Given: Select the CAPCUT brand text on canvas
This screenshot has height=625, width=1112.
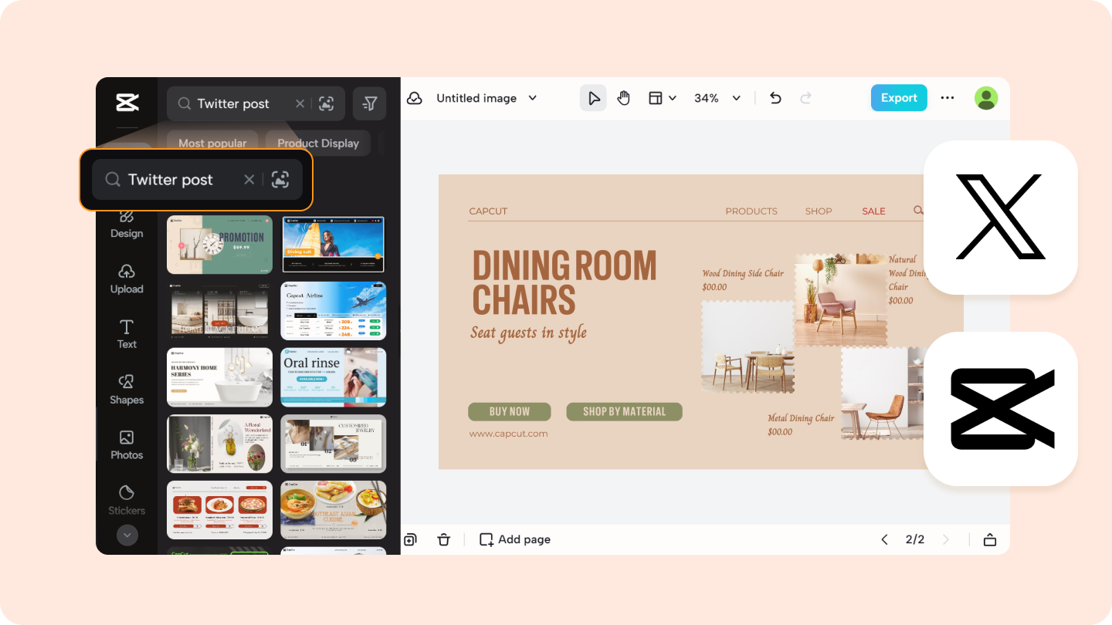Looking at the screenshot, I should click(488, 211).
